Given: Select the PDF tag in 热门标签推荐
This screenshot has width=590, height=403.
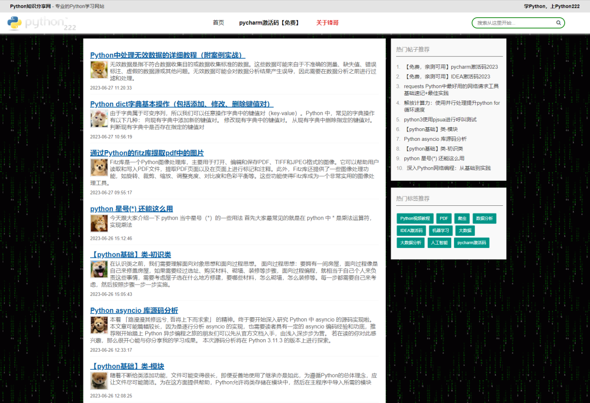Looking at the screenshot, I should (x=444, y=218).
